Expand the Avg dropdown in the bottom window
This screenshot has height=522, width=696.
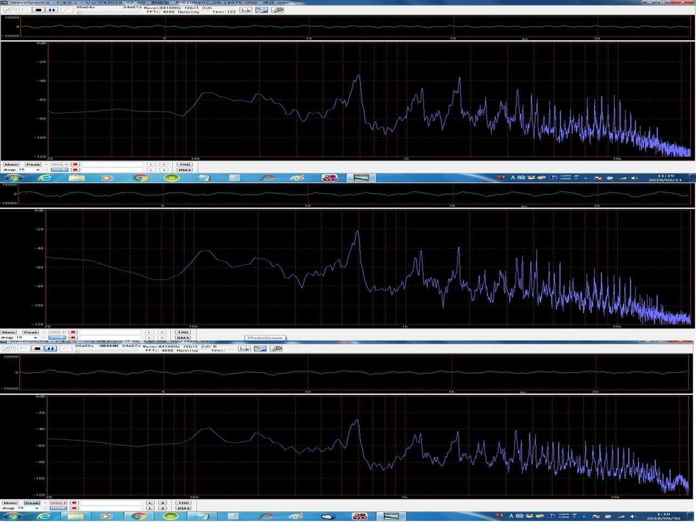coord(37,508)
